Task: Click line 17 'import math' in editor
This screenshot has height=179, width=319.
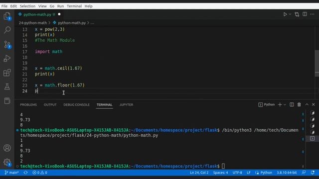Action: [x=49, y=52]
